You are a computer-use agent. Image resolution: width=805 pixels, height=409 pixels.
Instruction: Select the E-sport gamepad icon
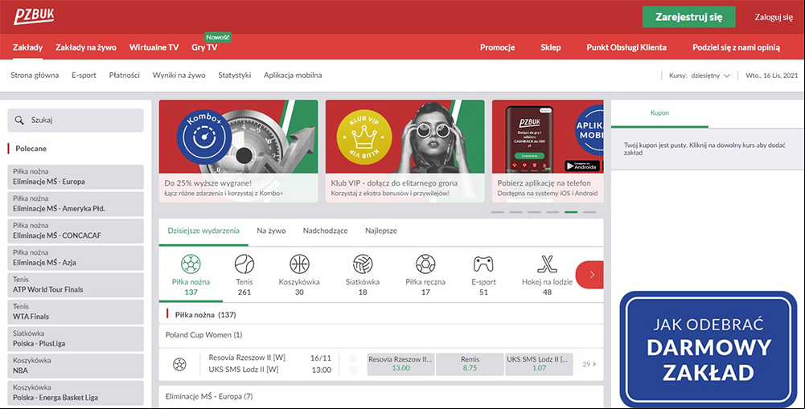coord(483,264)
